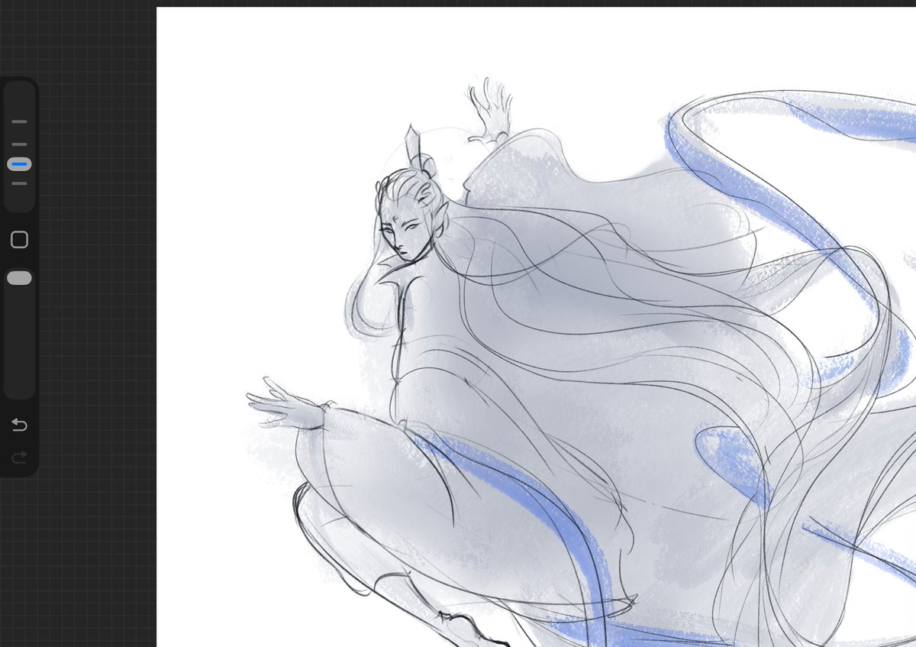Click the blue brush size slider handle
The height and width of the screenshot is (647, 916).
[19, 164]
